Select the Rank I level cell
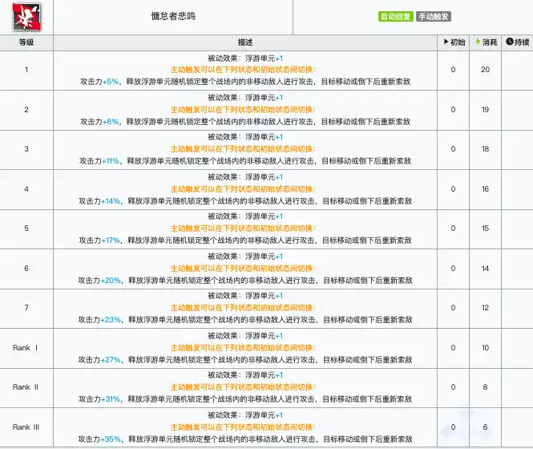The width and height of the screenshot is (533, 449). point(26,348)
